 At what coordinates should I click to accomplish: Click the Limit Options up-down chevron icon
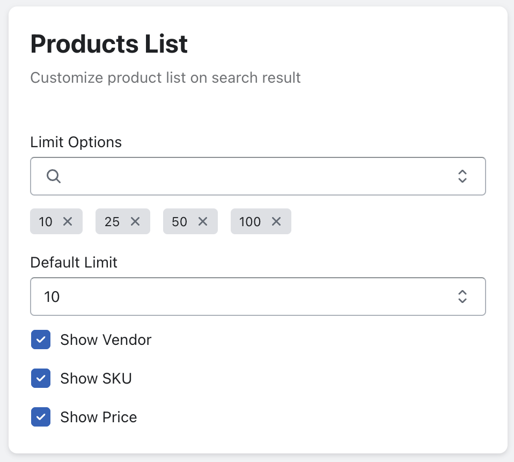tap(462, 176)
